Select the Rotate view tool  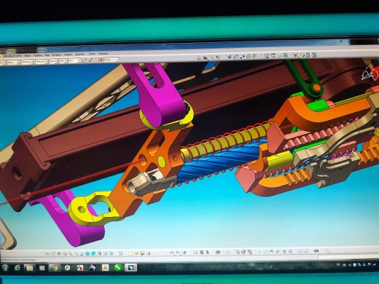tap(65, 253)
